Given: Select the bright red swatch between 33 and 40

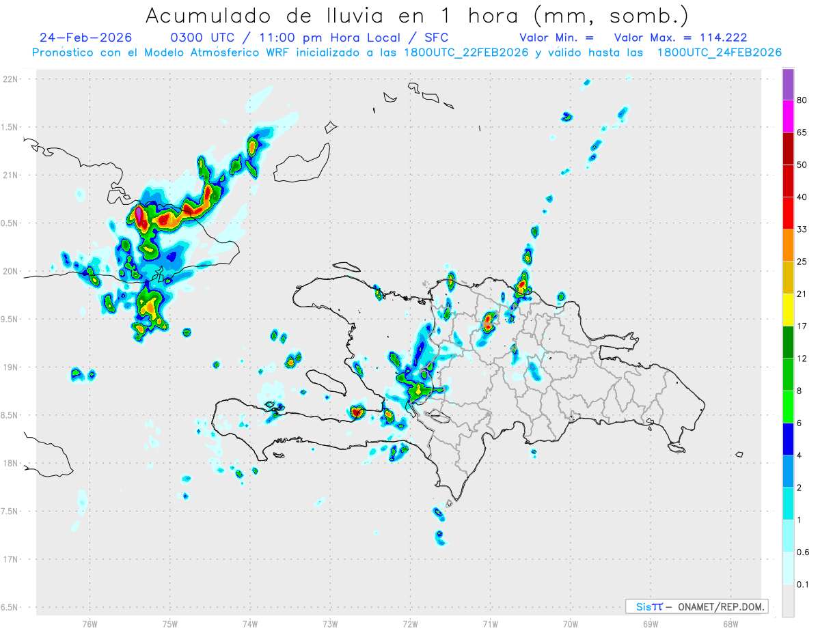Looking at the screenshot, I should pos(788,214).
